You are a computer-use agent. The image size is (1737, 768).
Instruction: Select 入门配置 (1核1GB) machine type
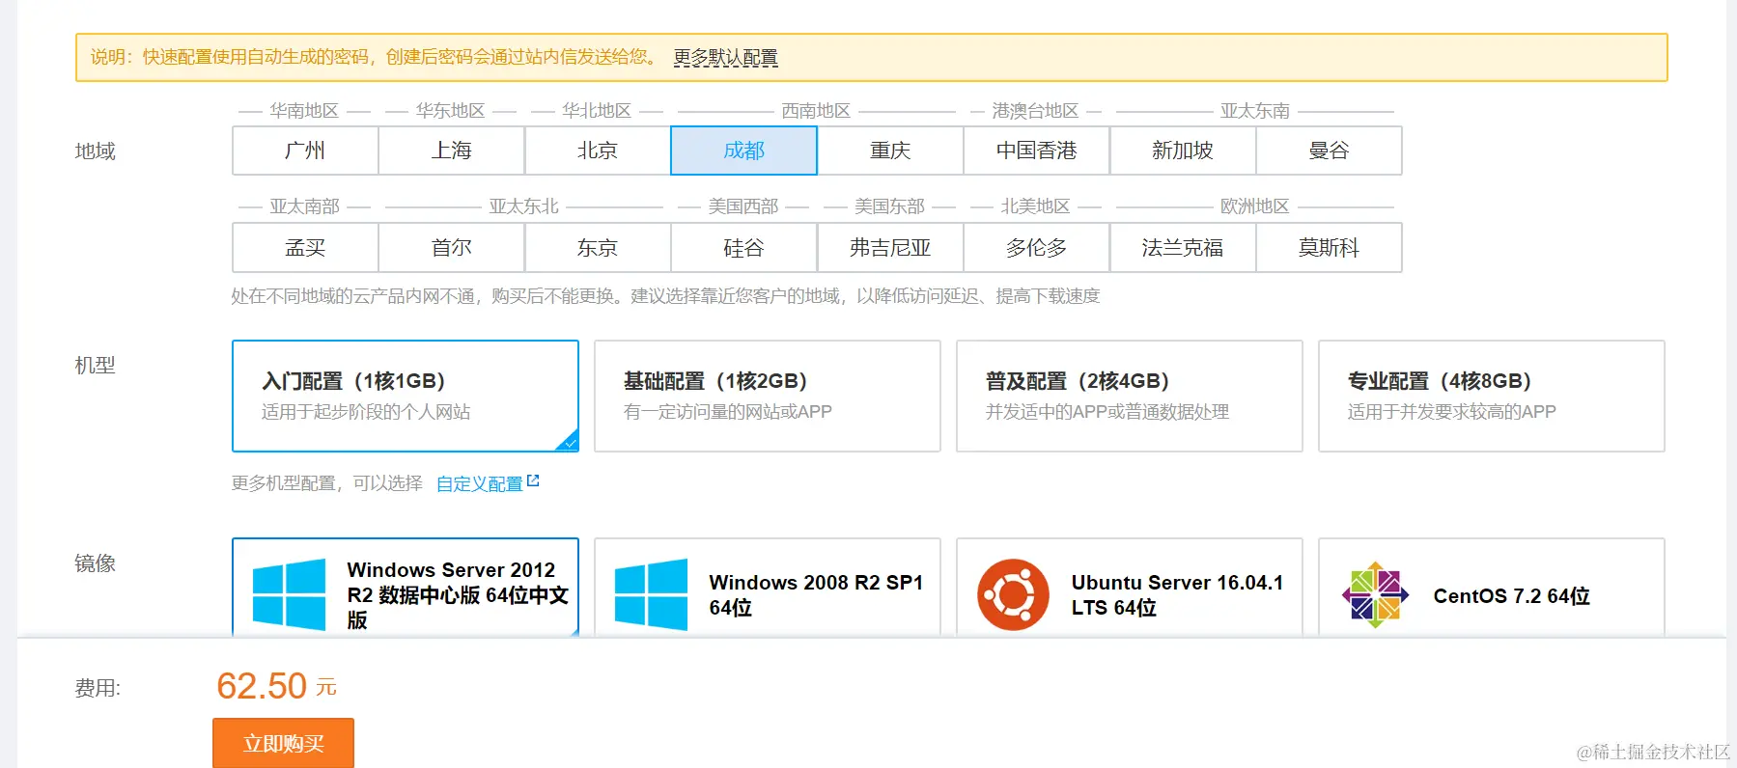coord(406,396)
